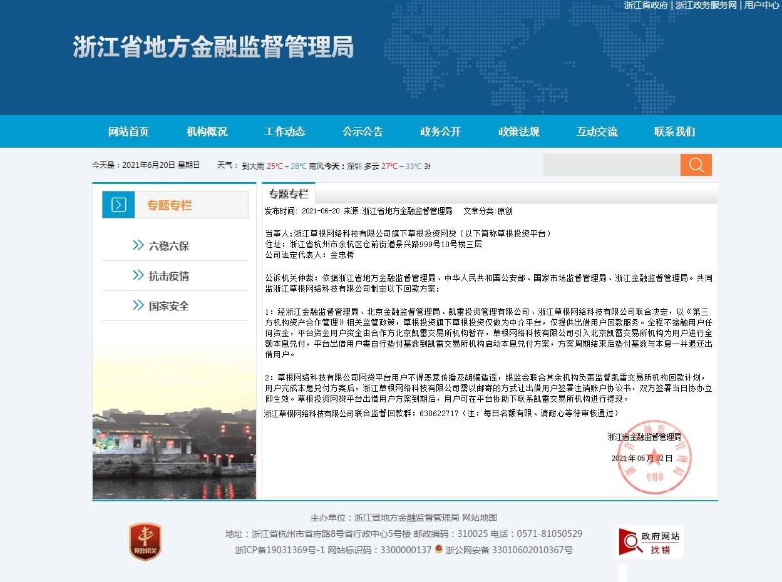This screenshot has width=782, height=582.
Task: Click the 党政机关 red shield badge
Action: click(145, 541)
